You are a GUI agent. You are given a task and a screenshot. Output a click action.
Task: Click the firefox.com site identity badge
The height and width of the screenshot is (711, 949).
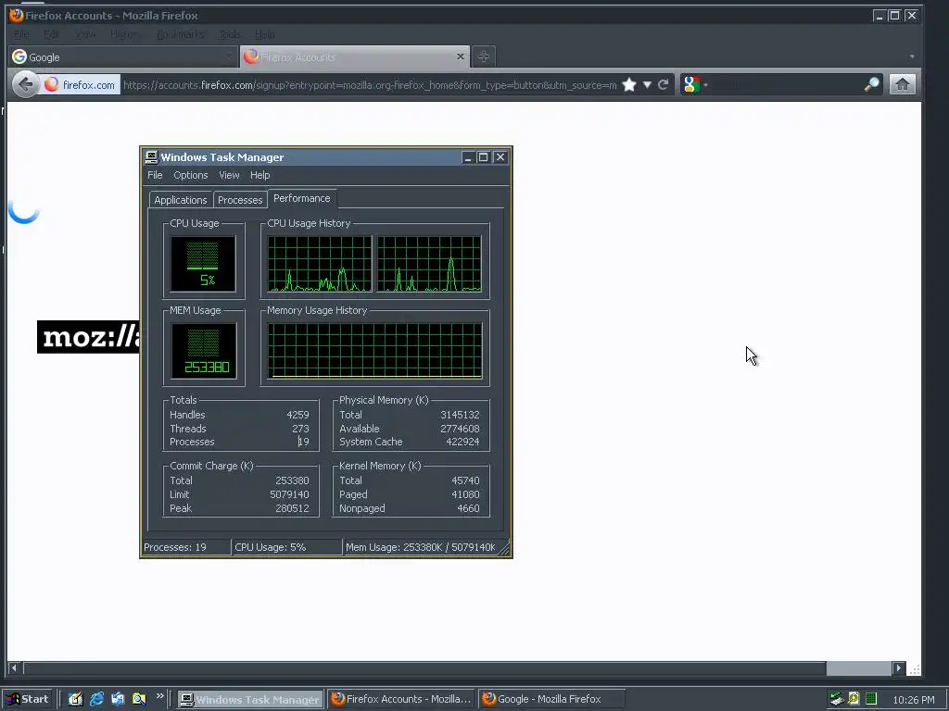click(x=80, y=84)
